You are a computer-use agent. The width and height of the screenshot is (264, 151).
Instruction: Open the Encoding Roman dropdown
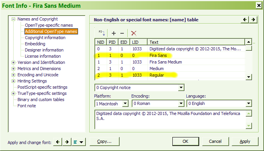pyautogui.click(x=181, y=103)
